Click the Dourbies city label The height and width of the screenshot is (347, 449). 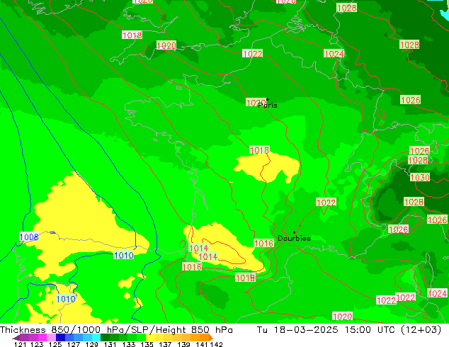click(x=294, y=238)
